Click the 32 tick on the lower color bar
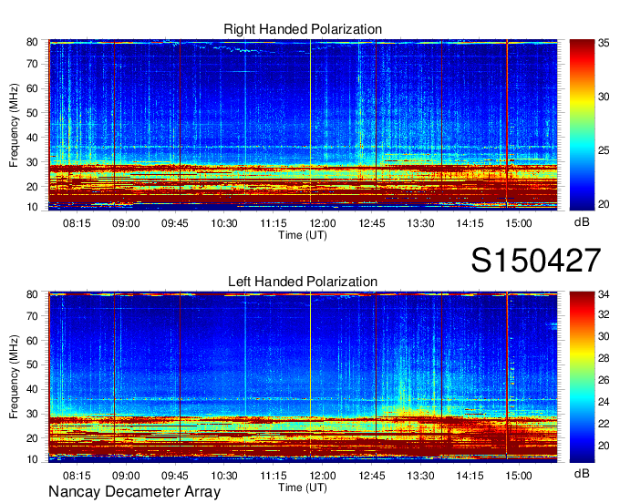Viewport: 620px width, 503px height. coord(604,314)
